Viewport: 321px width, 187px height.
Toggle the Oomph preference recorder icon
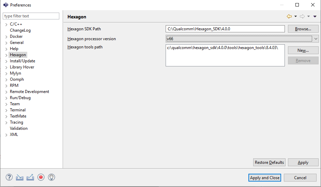(x=41, y=177)
